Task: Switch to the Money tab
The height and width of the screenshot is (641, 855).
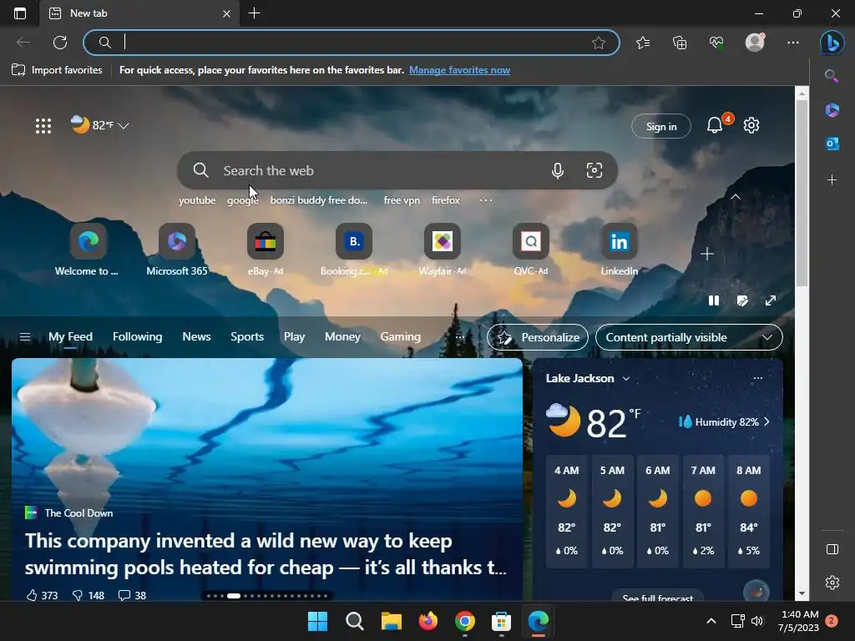Action: pyautogui.click(x=342, y=337)
